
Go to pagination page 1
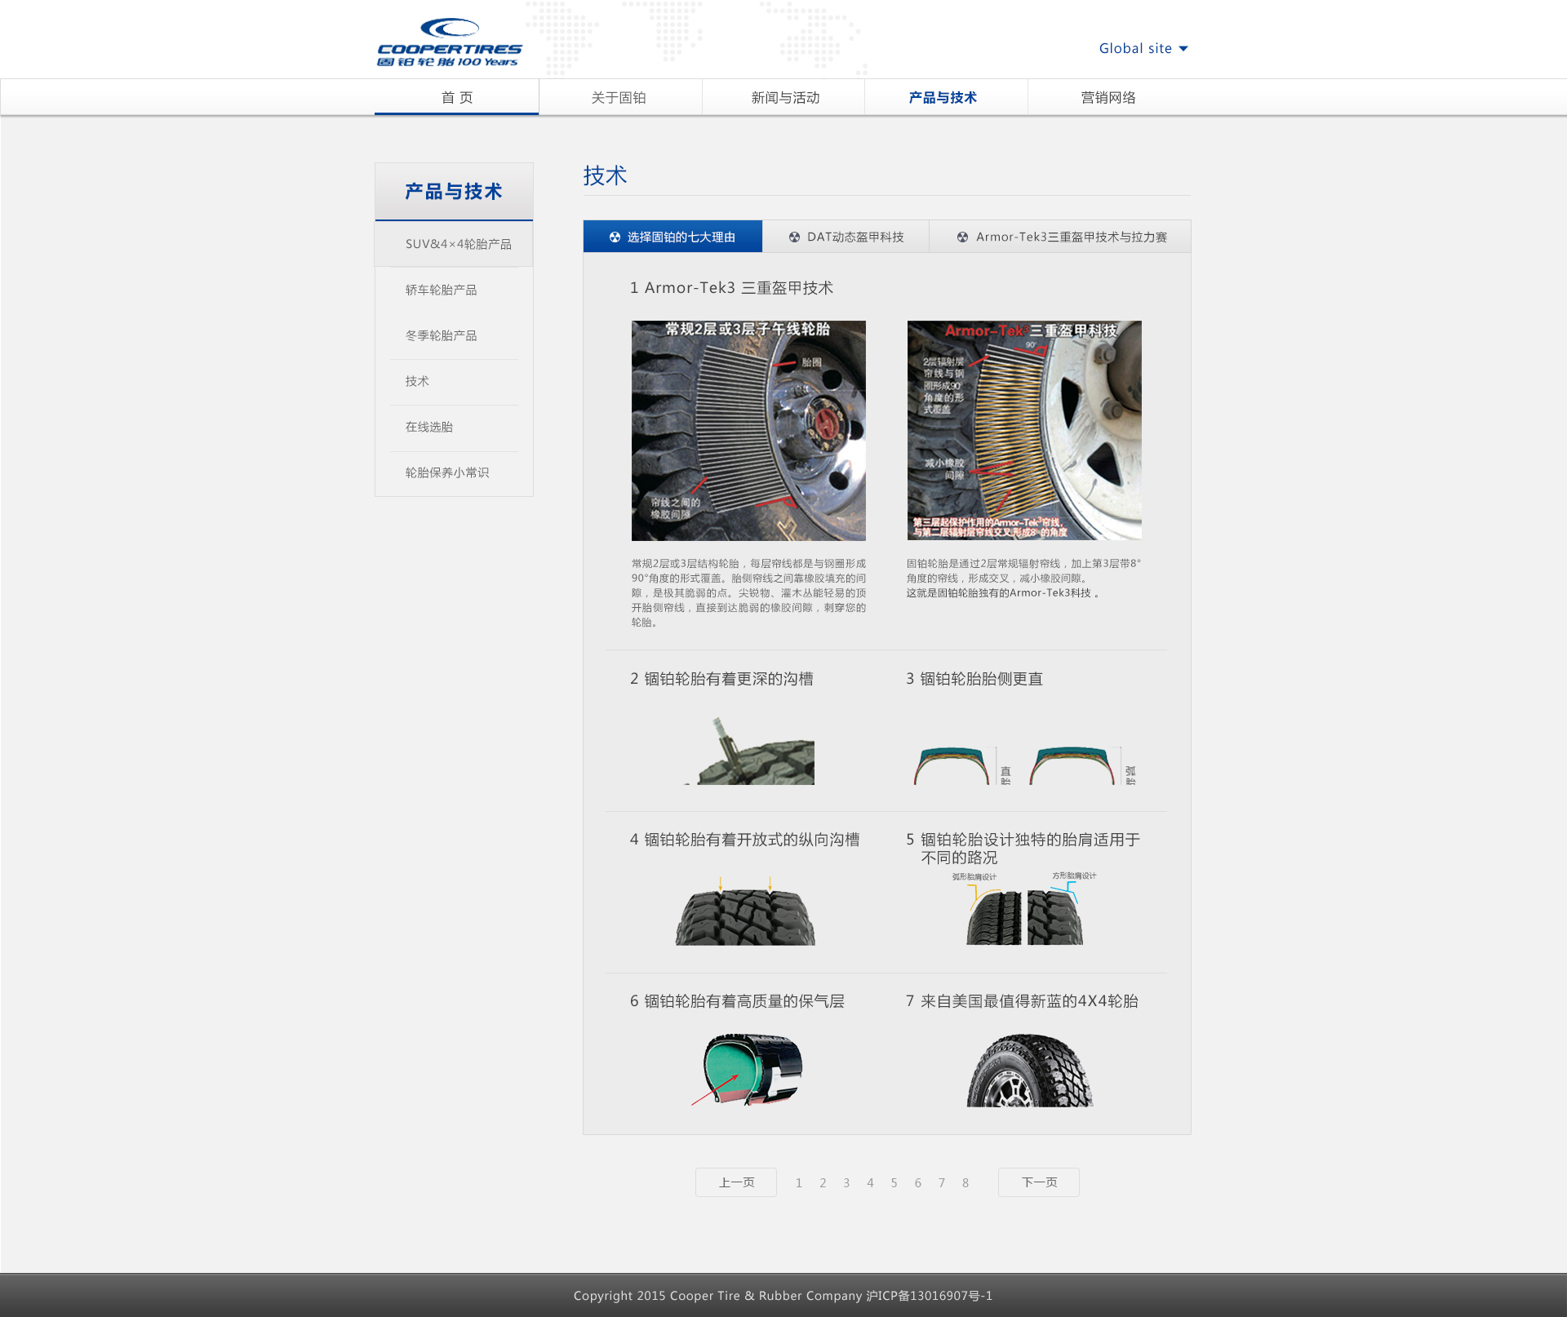point(799,1183)
